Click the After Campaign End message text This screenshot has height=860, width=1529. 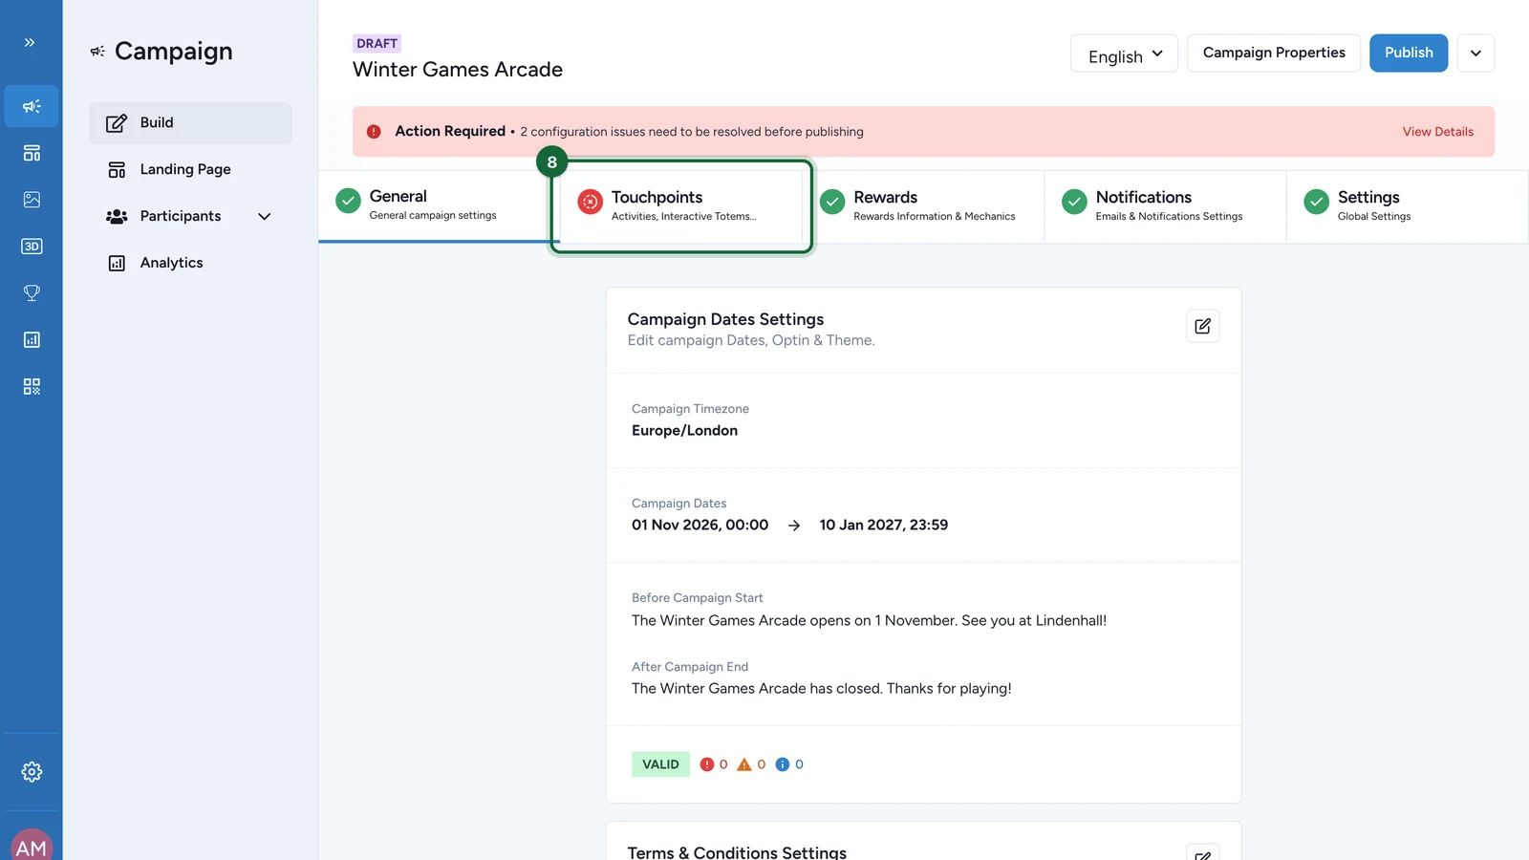point(821,689)
